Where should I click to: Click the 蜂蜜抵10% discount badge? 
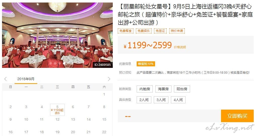[146, 64]
